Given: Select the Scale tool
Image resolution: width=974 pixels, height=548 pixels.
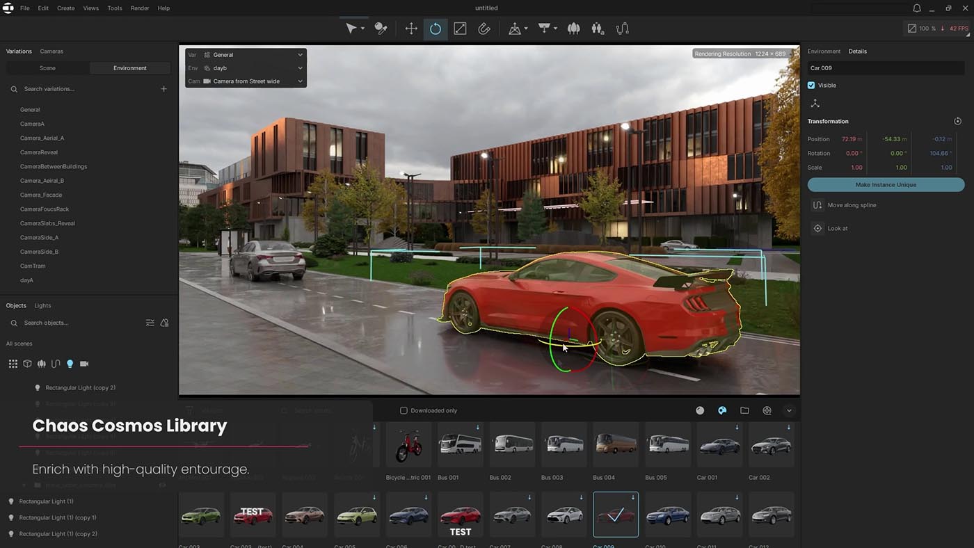Looking at the screenshot, I should coord(460,29).
